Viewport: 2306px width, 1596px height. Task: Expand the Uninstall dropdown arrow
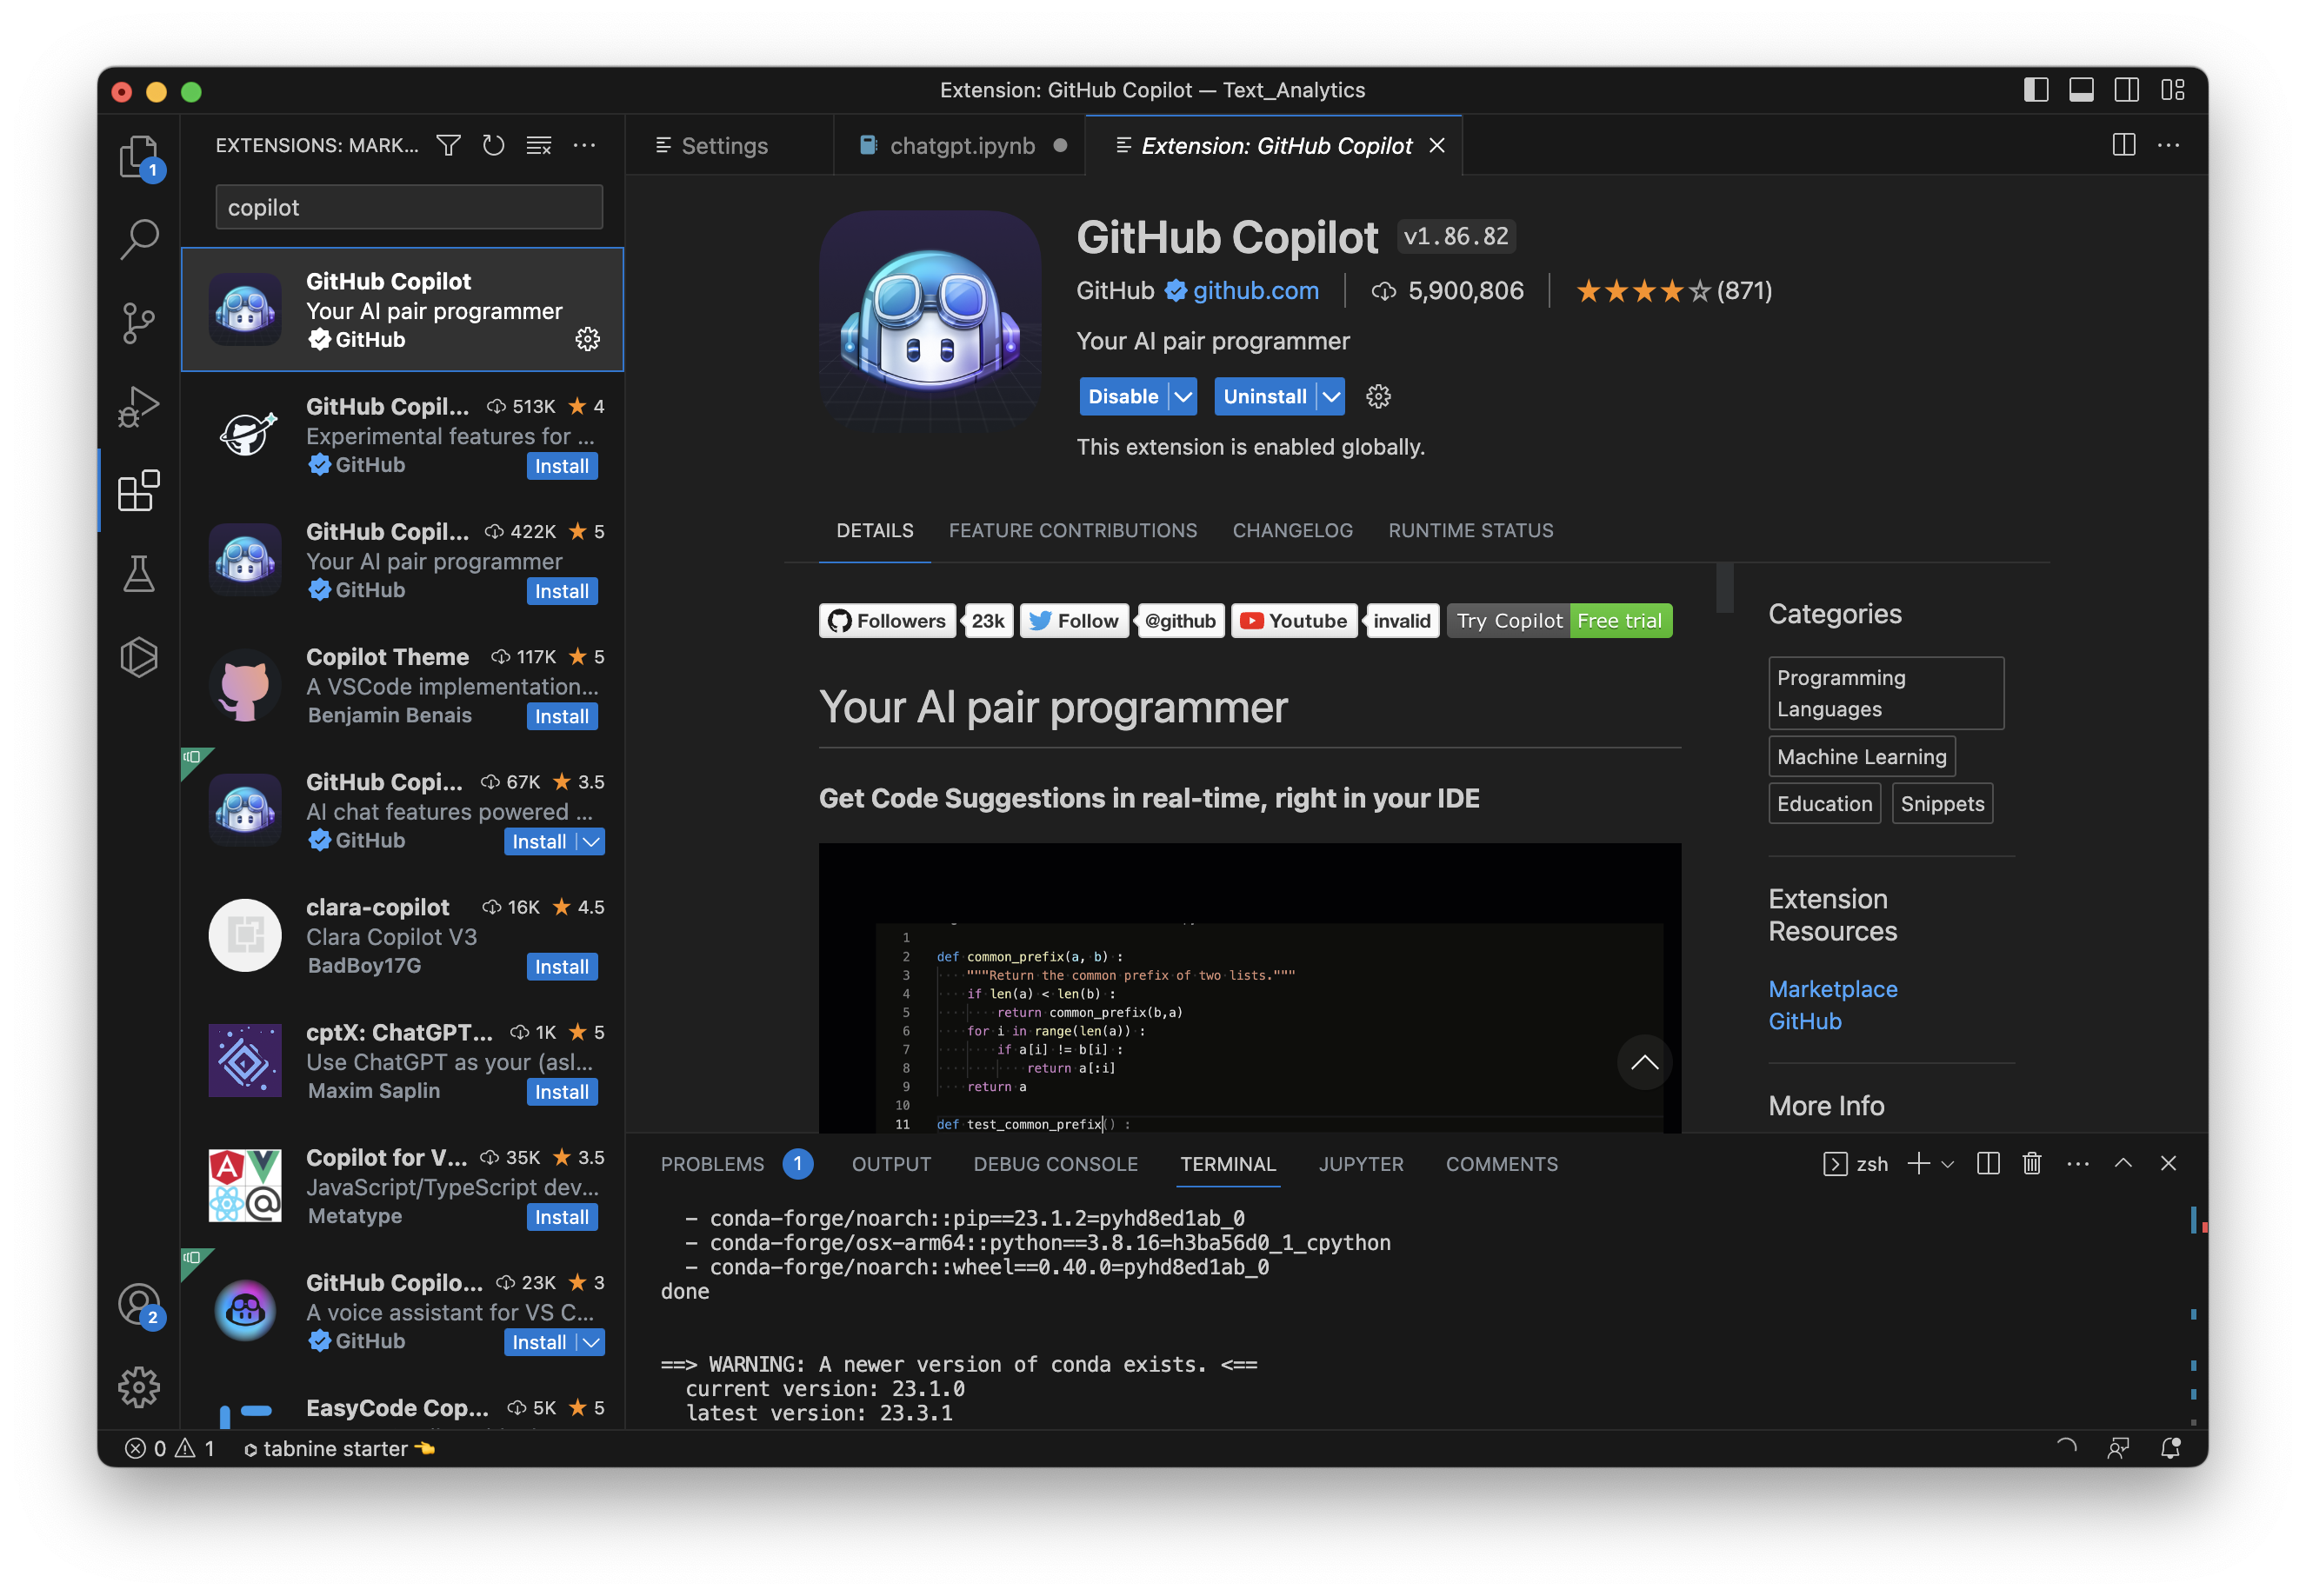pyautogui.click(x=1330, y=396)
